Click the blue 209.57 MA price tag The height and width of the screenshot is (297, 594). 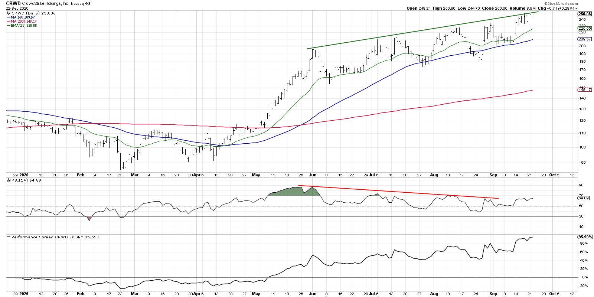[585, 39]
